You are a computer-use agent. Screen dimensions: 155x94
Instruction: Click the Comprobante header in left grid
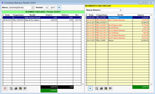click(18, 15)
